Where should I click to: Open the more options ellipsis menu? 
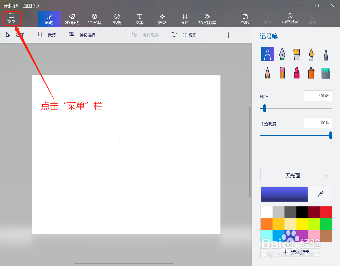(244, 35)
